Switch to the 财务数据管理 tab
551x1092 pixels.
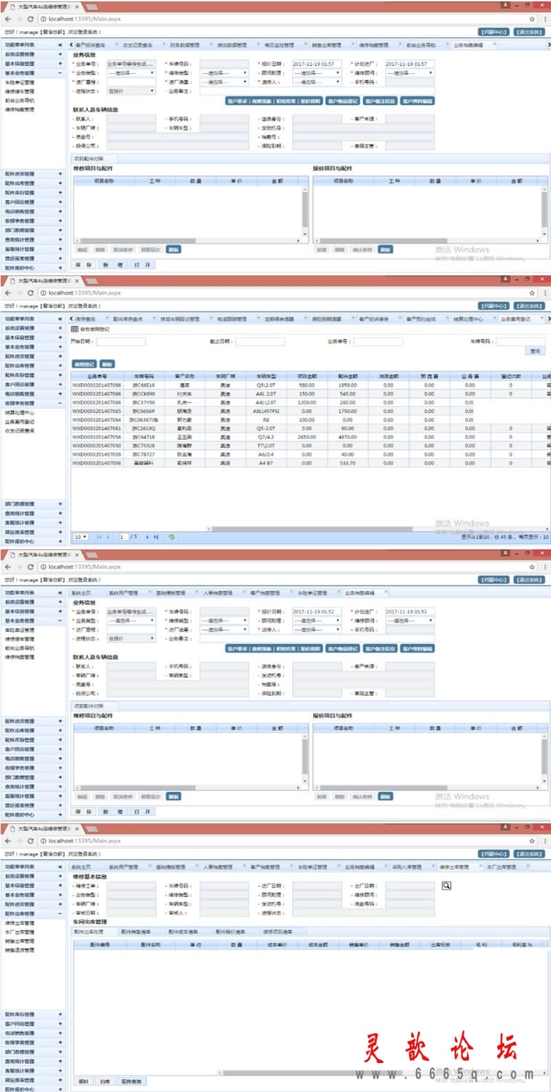[x=185, y=45]
